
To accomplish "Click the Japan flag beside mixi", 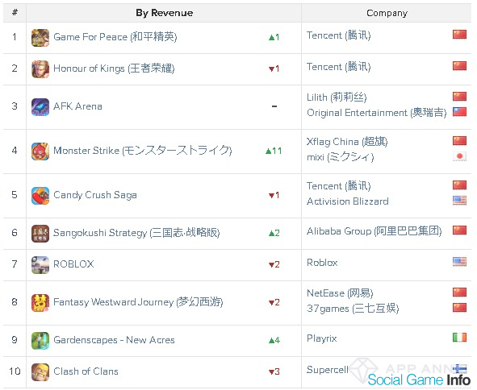I will click(x=459, y=156).
